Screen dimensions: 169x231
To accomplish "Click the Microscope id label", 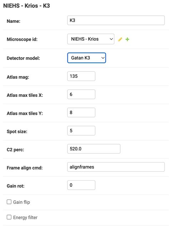I will click(x=22, y=39).
